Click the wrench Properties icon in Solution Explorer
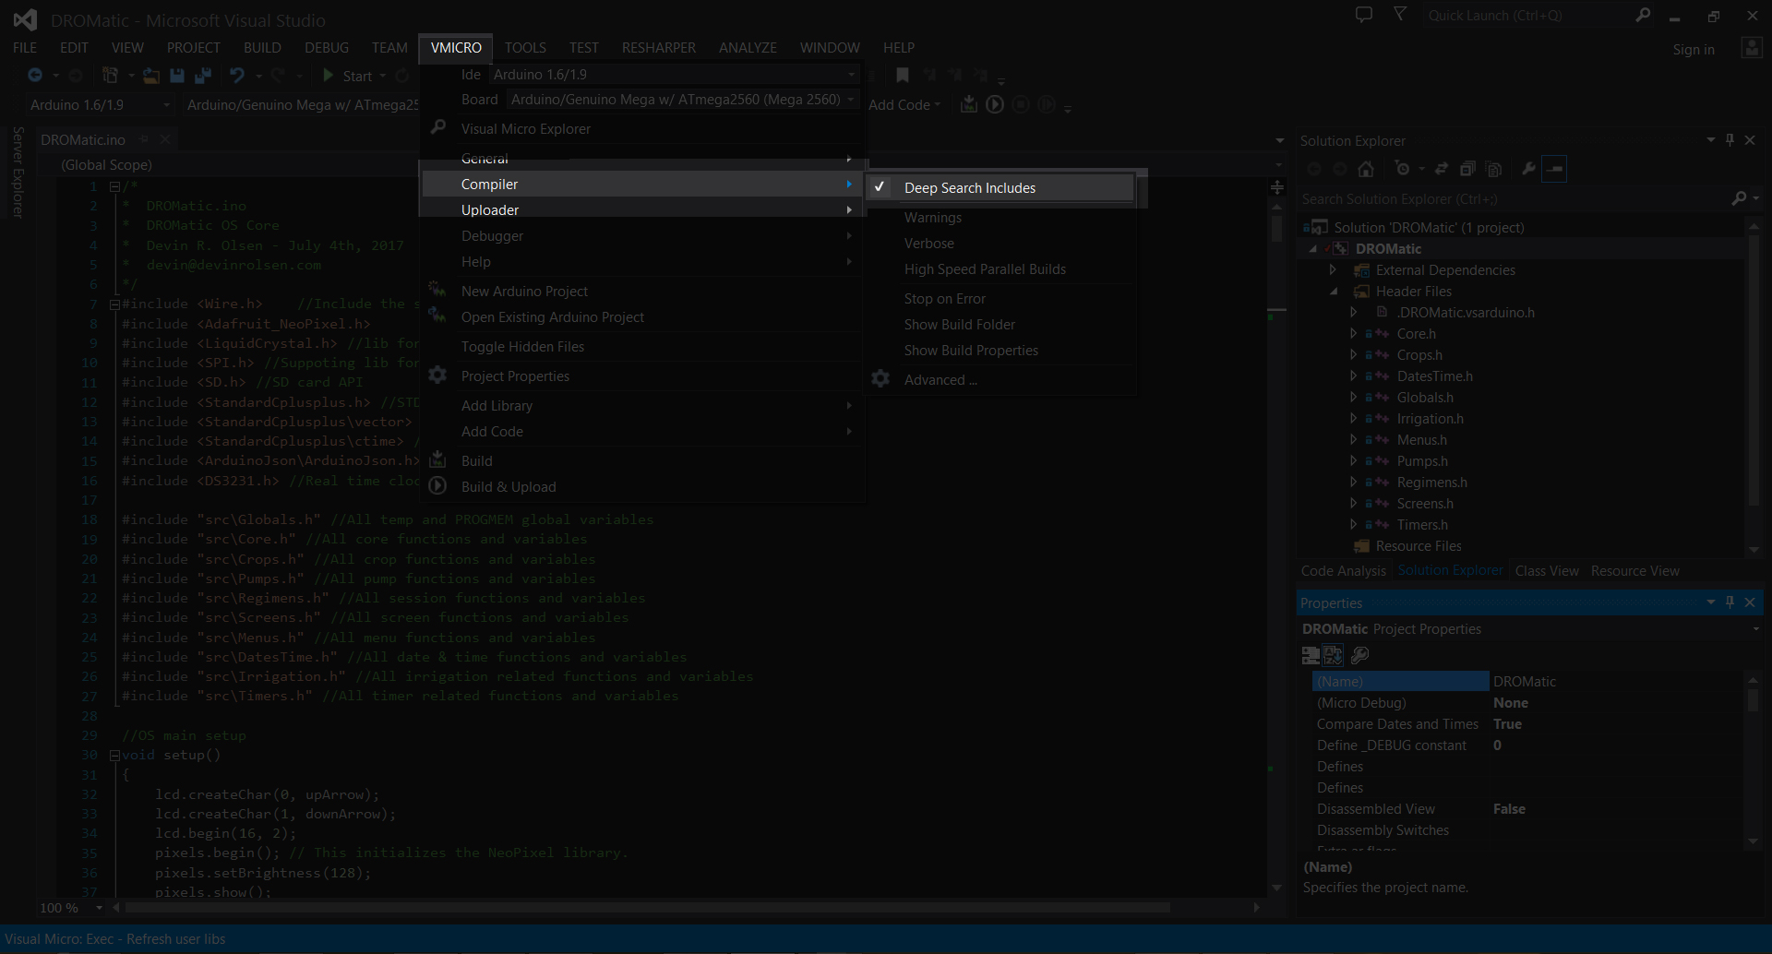The width and height of the screenshot is (1772, 954). [x=1528, y=169]
